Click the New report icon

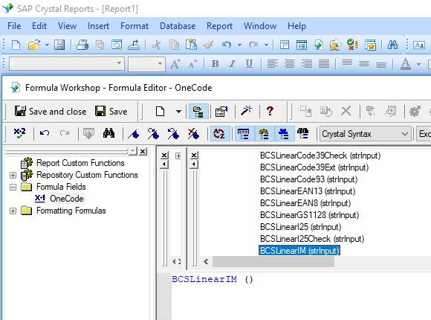click(16, 45)
